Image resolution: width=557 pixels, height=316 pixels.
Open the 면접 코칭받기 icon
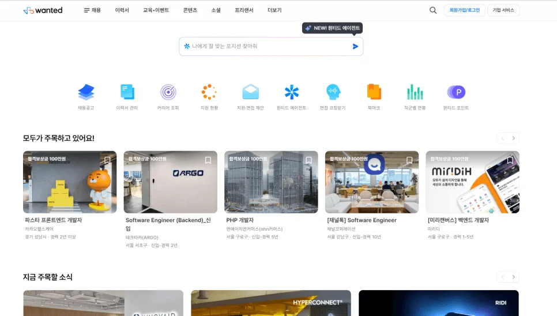[333, 92]
